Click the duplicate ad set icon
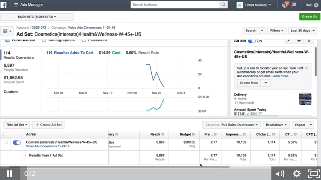 click(x=299, y=41)
